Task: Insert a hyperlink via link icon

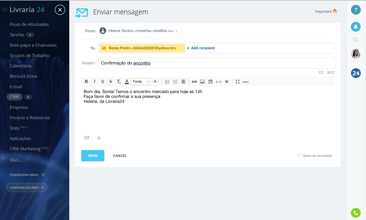Action: (194, 82)
